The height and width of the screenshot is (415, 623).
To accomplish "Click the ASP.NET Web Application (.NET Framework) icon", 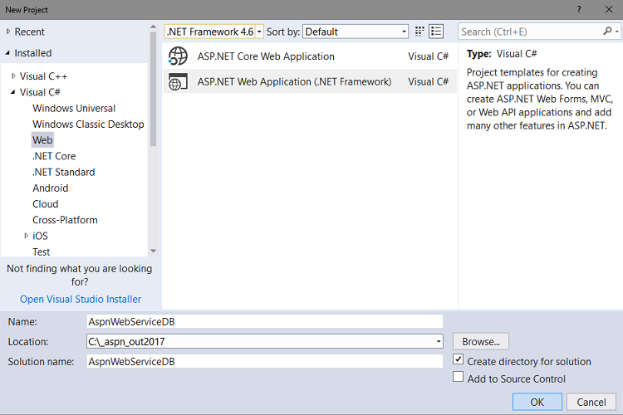I will tap(178, 81).
